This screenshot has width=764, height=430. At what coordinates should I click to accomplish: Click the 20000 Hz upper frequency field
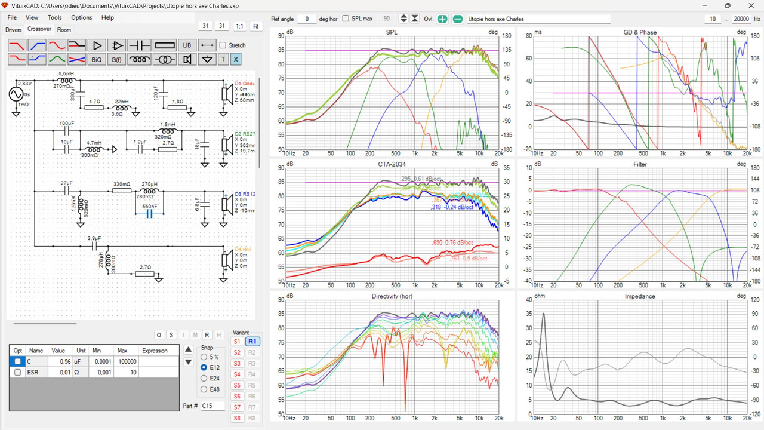coord(741,19)
